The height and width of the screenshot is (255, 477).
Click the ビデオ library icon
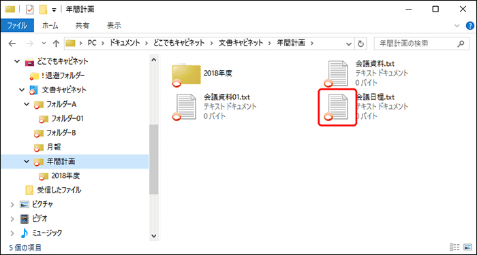[25, 218]
